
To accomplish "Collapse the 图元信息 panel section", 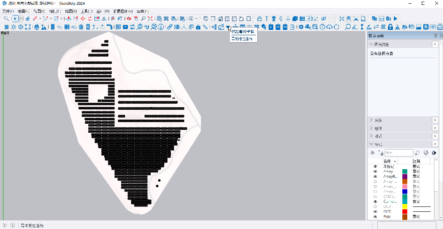I will tap(372, 44).
